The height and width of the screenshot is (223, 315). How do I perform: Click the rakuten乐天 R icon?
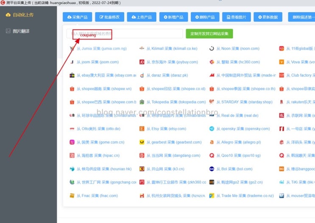coord(282,102)
